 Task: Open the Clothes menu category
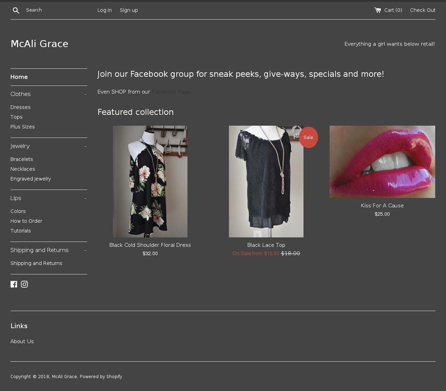tap(20, 94)
